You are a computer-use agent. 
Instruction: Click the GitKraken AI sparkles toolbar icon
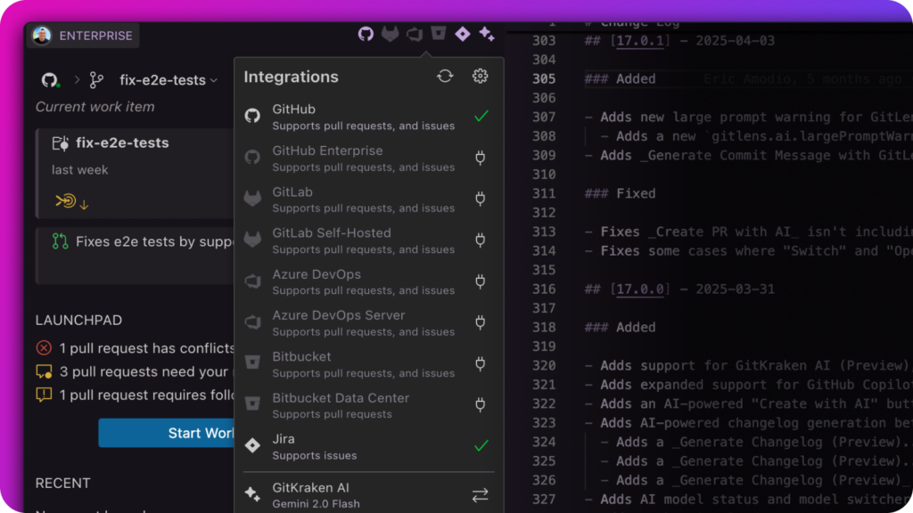pos(486,33)
